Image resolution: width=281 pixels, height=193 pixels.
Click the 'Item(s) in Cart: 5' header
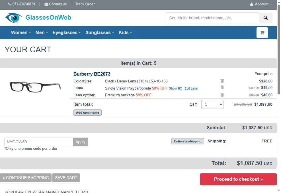click(138, 63)
